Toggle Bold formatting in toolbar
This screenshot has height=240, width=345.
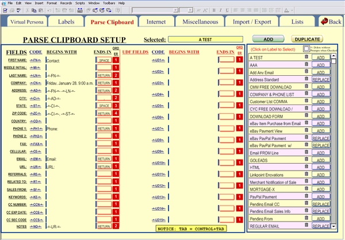pos(214,10)
